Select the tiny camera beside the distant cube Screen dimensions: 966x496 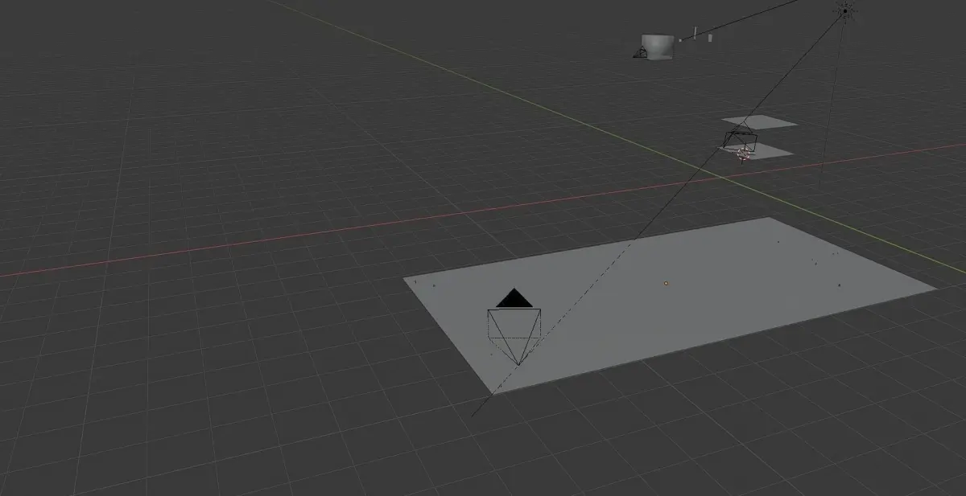click(640, 53)
